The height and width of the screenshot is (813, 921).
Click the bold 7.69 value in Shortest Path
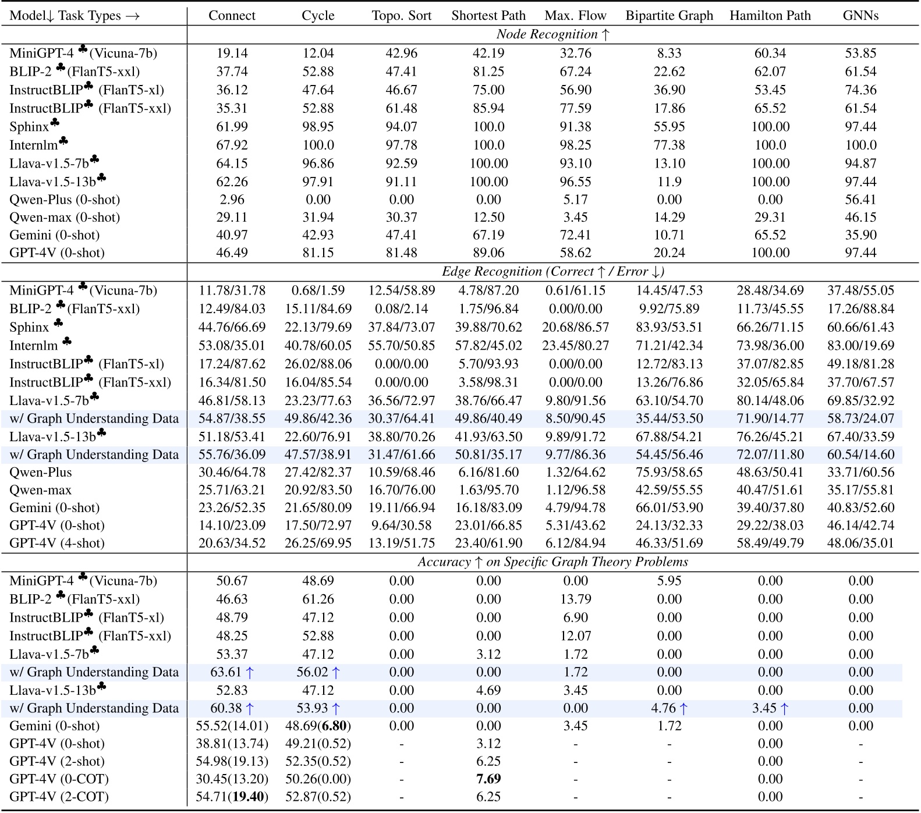point(488,779)
